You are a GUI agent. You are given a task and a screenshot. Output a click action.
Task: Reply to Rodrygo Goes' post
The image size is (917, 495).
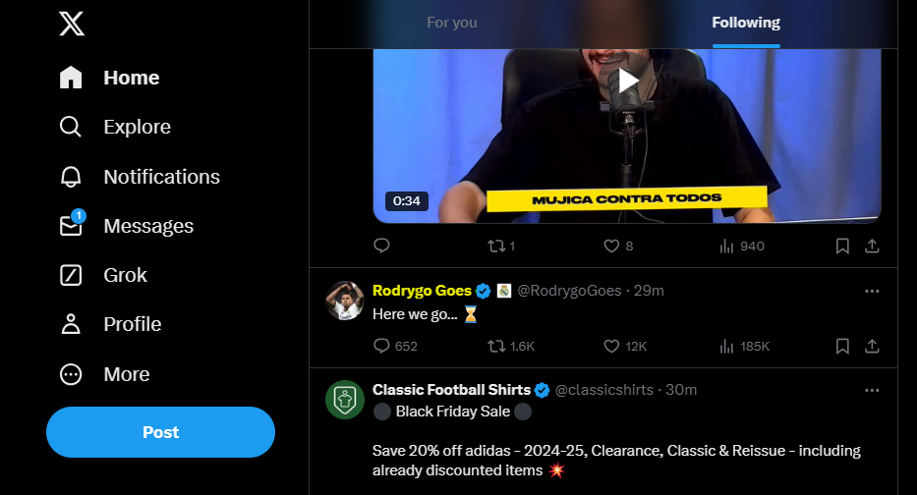(382, 346)
